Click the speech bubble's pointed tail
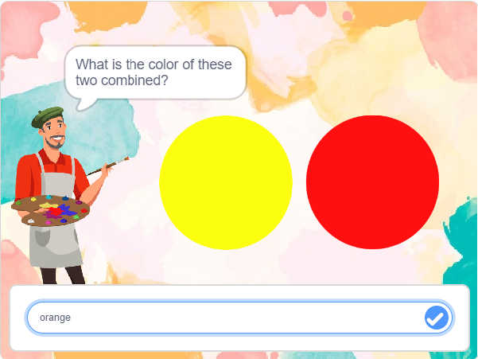 tap(85, 104)
